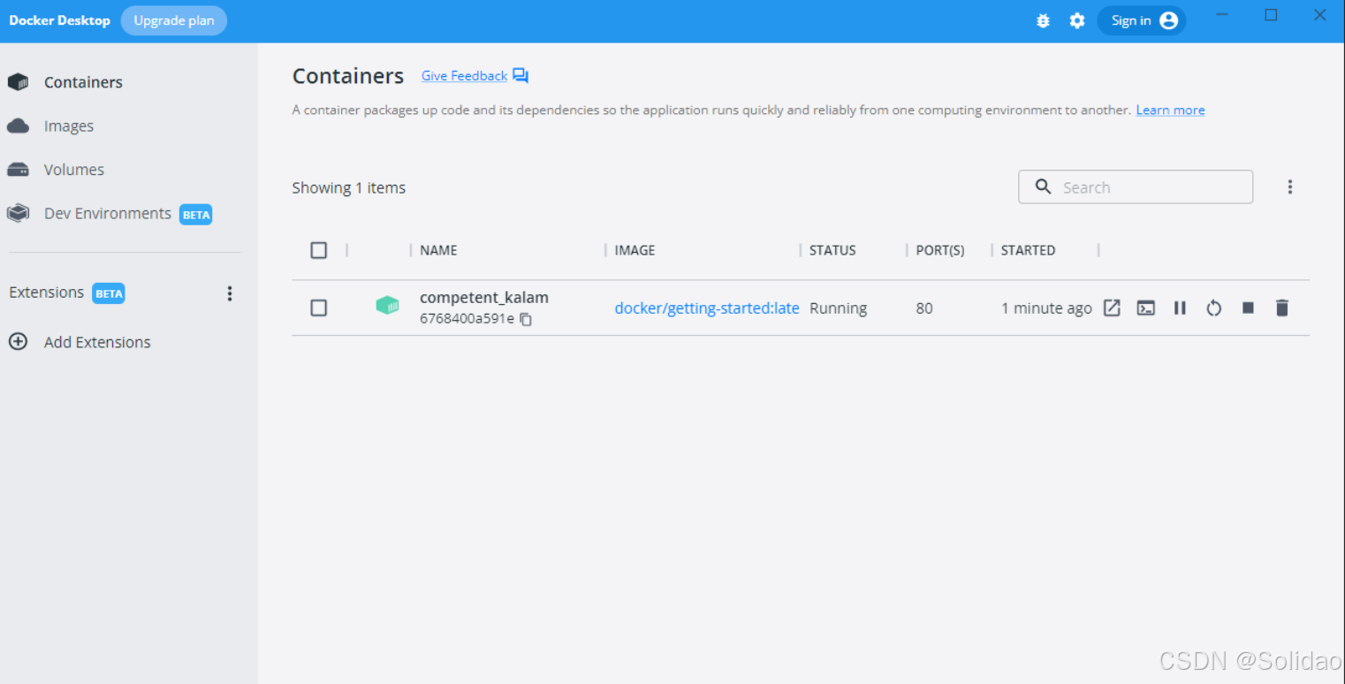Tick the select-all containers checkbox

click(x=319, y=250)
